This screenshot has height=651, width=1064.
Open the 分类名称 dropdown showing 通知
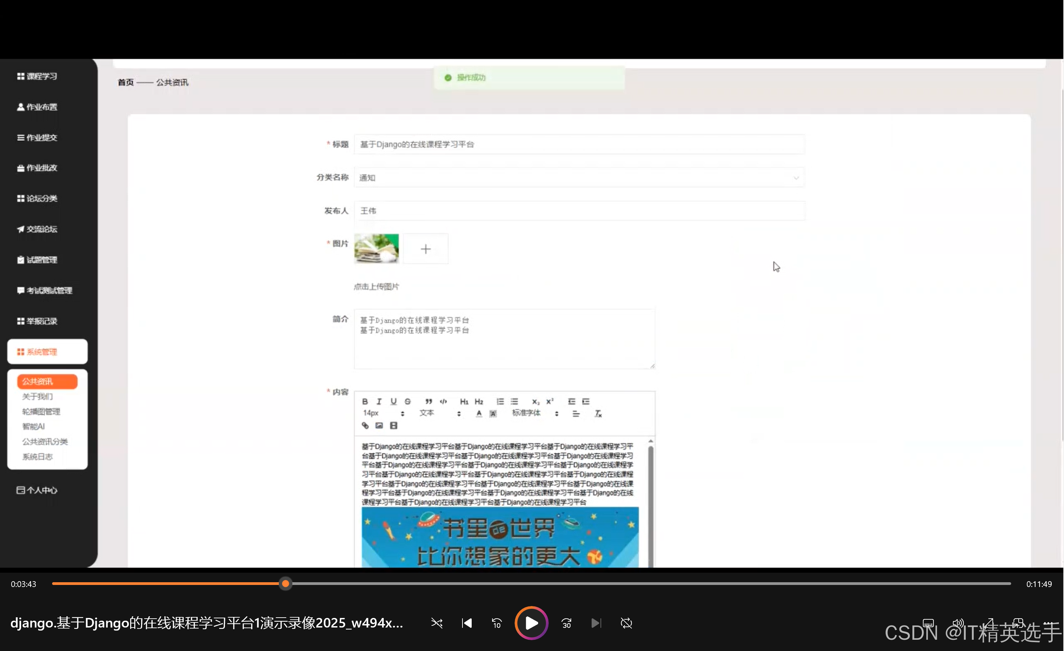pyautogui.click(x=579, y=177)
